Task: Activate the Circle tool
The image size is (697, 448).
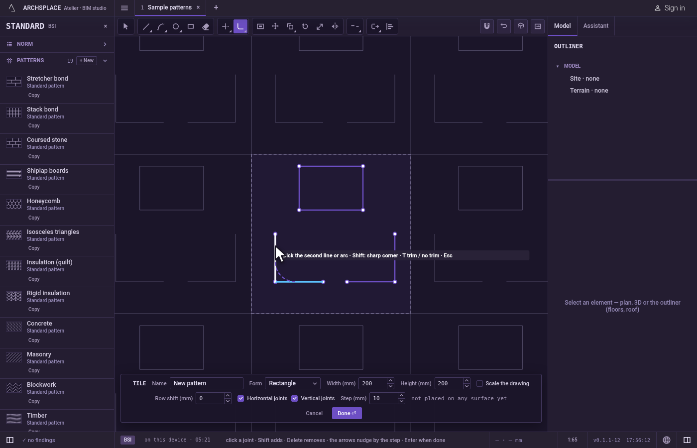Action: pos(176,26)
